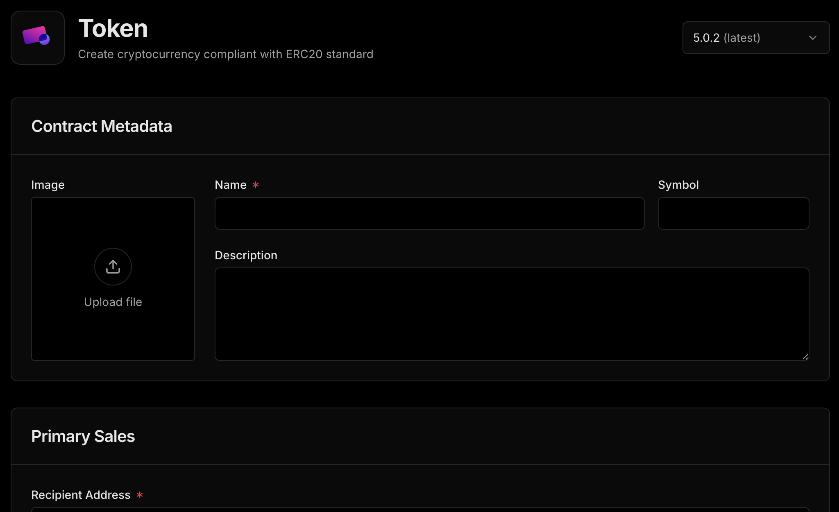The image size is (839, 512).
Task: Click the red asterisk beside Recipient Address
Action: coord(140,495)
